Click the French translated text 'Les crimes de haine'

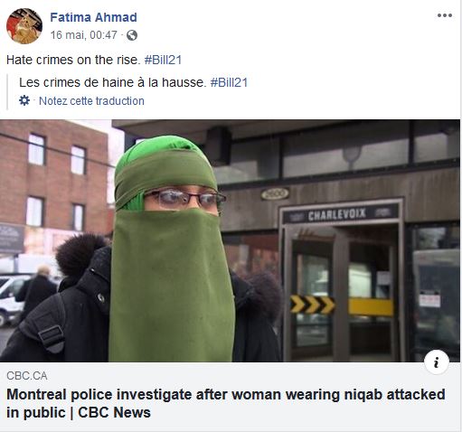pyautogui.click(x=78, y=82)
